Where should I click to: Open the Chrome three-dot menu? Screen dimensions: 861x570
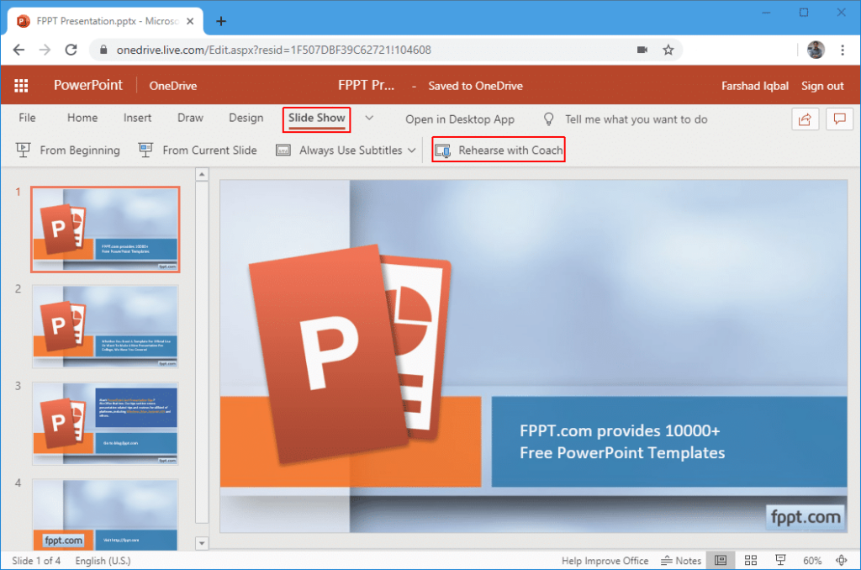coord(843,50)
